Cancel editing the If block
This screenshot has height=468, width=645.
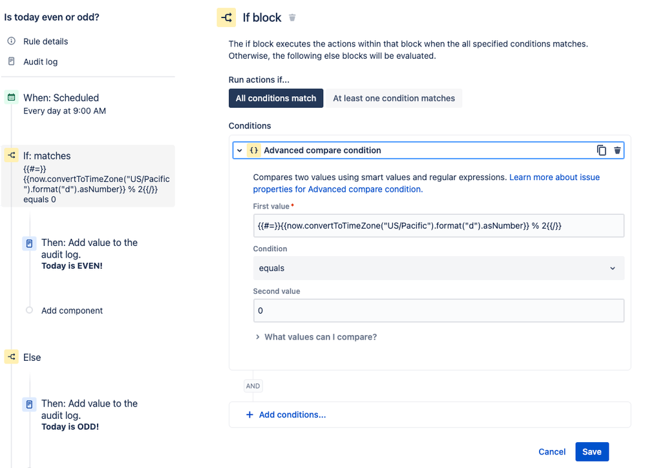point(552,452)
